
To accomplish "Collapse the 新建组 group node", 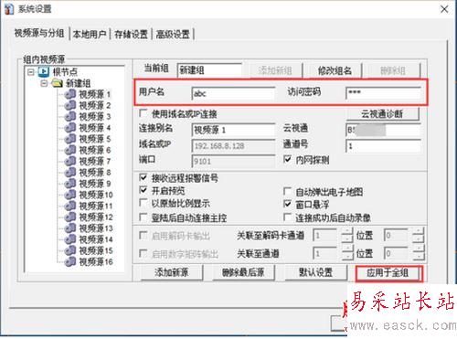I will [44, 83].
